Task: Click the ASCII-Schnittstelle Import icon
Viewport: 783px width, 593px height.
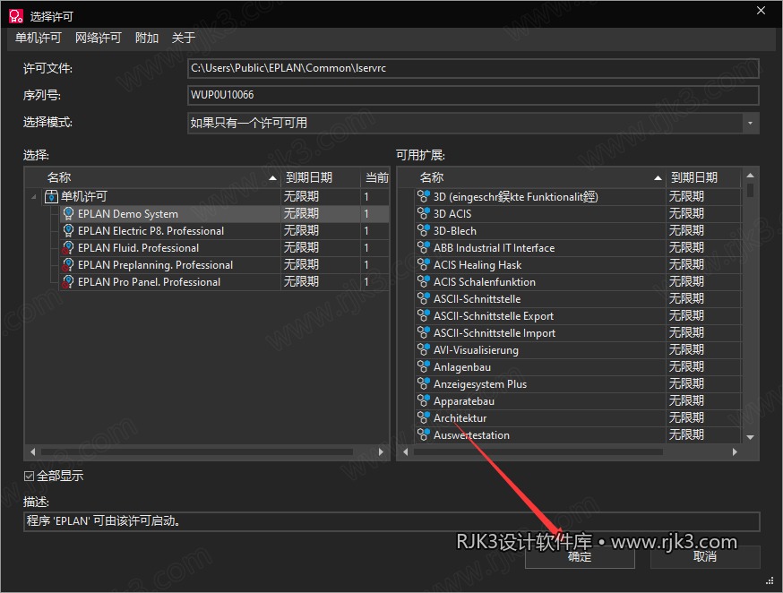Action: [x=424, y=332]
